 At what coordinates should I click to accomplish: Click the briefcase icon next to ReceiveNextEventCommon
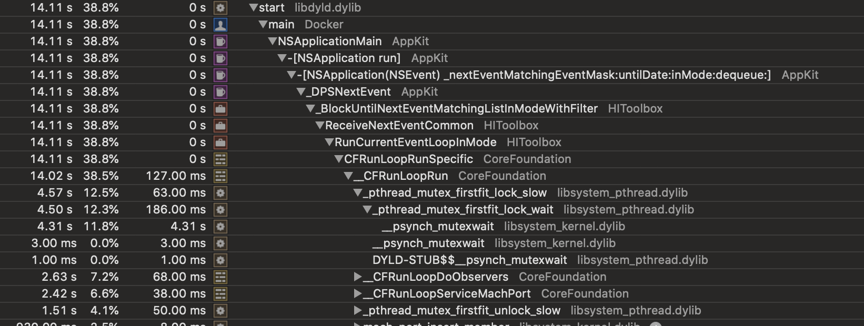[x=220, y=126]
